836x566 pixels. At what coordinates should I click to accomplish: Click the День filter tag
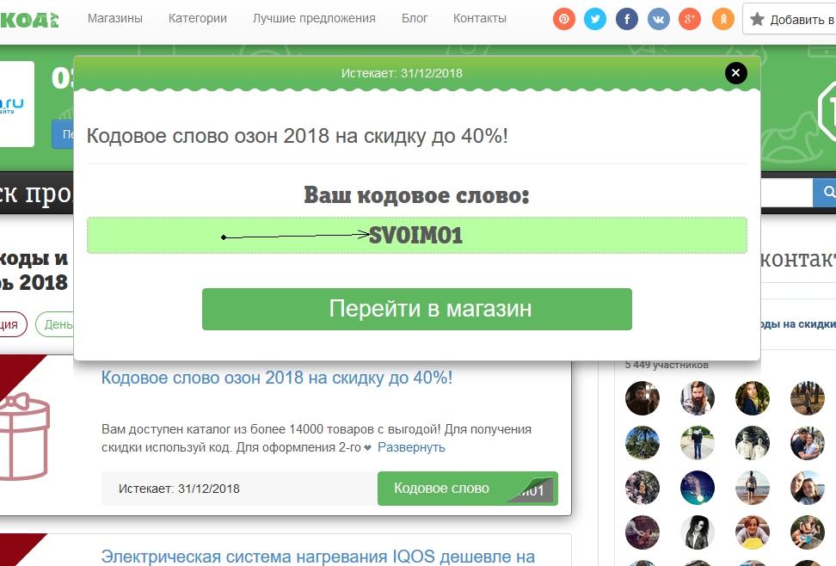[x=55, y=324]
